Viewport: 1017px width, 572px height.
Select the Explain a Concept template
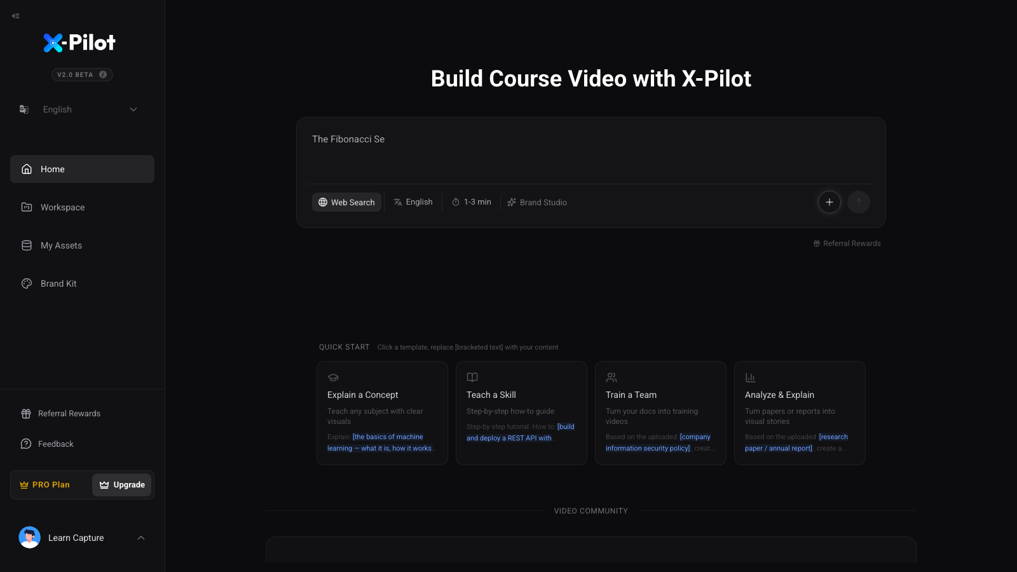pos(382,413)
